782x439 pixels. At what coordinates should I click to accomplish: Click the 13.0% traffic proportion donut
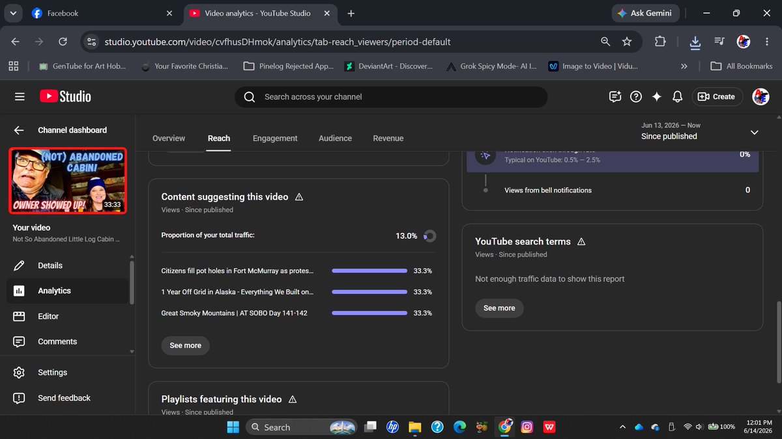(x=429, y=236)
